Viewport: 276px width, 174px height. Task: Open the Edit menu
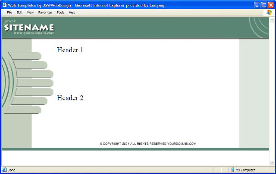tap(19, 12)
